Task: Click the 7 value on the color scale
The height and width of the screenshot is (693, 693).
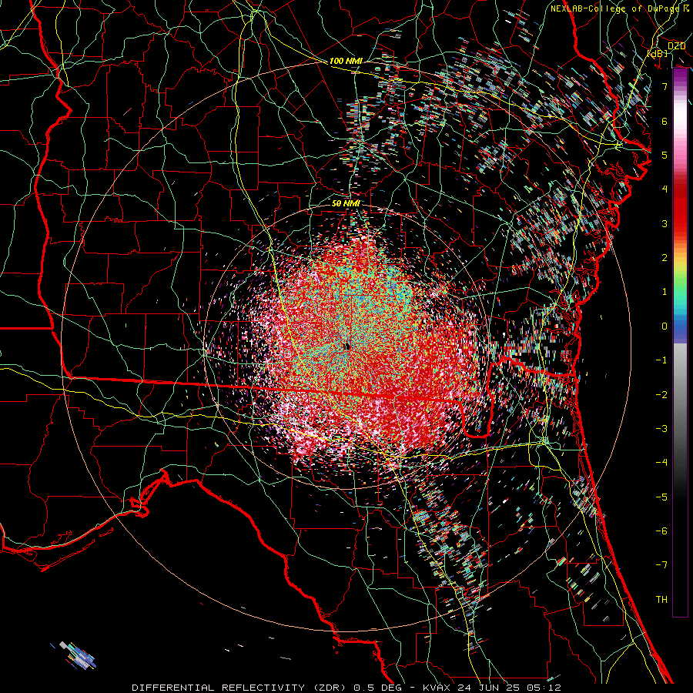Action: (x=665, y=86)
